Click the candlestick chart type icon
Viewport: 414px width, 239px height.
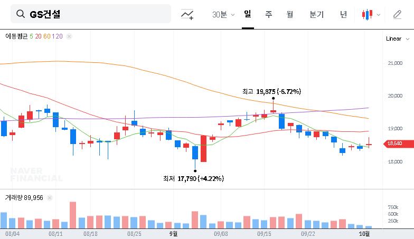(x=367, y=15)
